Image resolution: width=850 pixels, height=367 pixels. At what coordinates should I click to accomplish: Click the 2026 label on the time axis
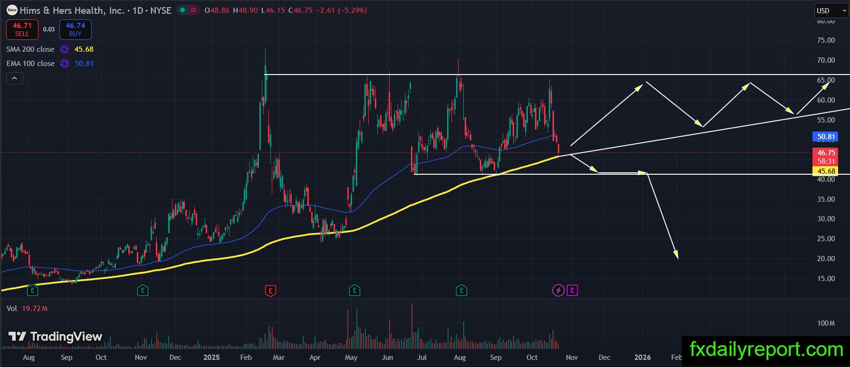tap(642, 358)
